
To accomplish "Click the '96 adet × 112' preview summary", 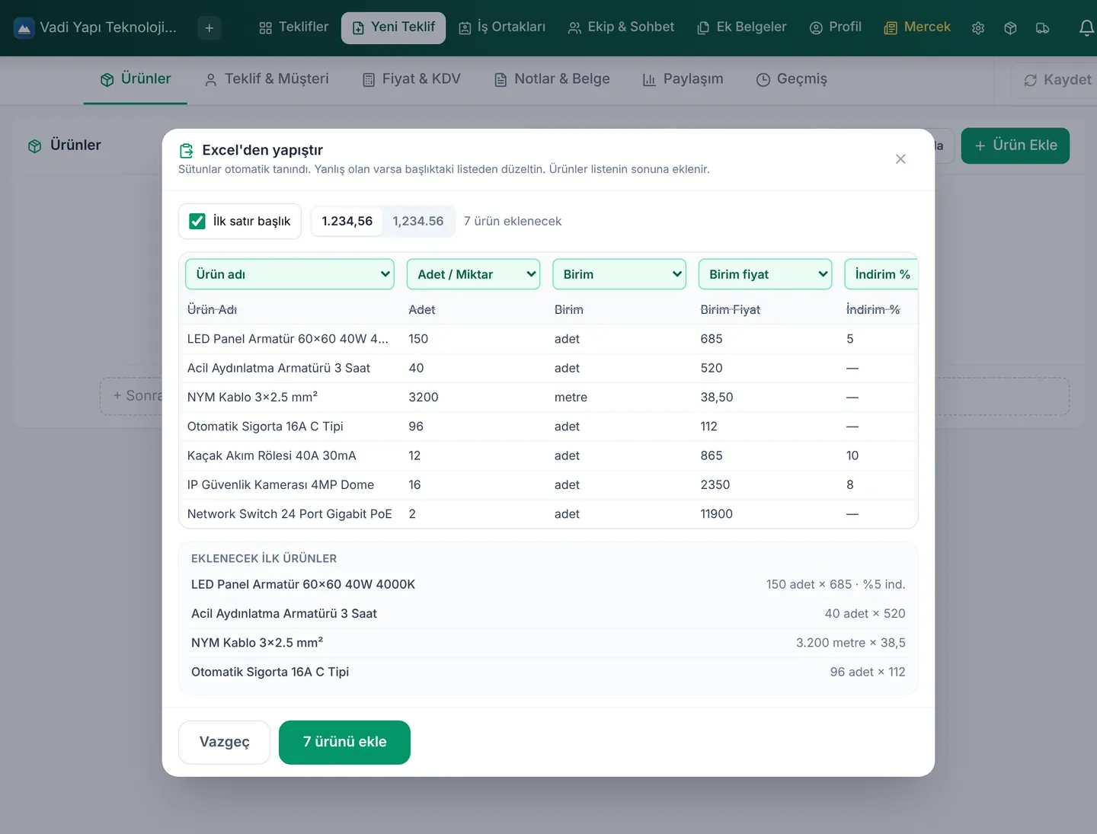I will (868, 672).
